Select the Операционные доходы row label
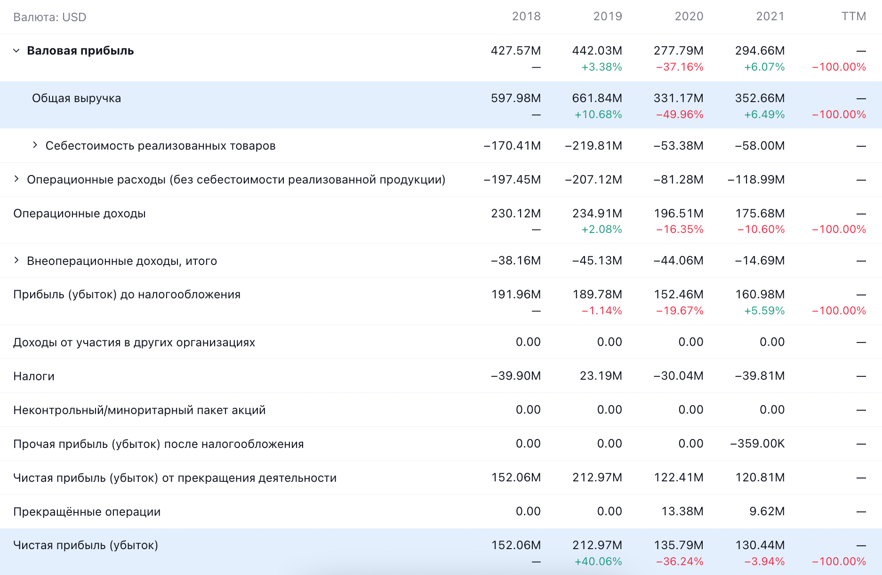This screenshot has width=882, height=575. point(80,214)
